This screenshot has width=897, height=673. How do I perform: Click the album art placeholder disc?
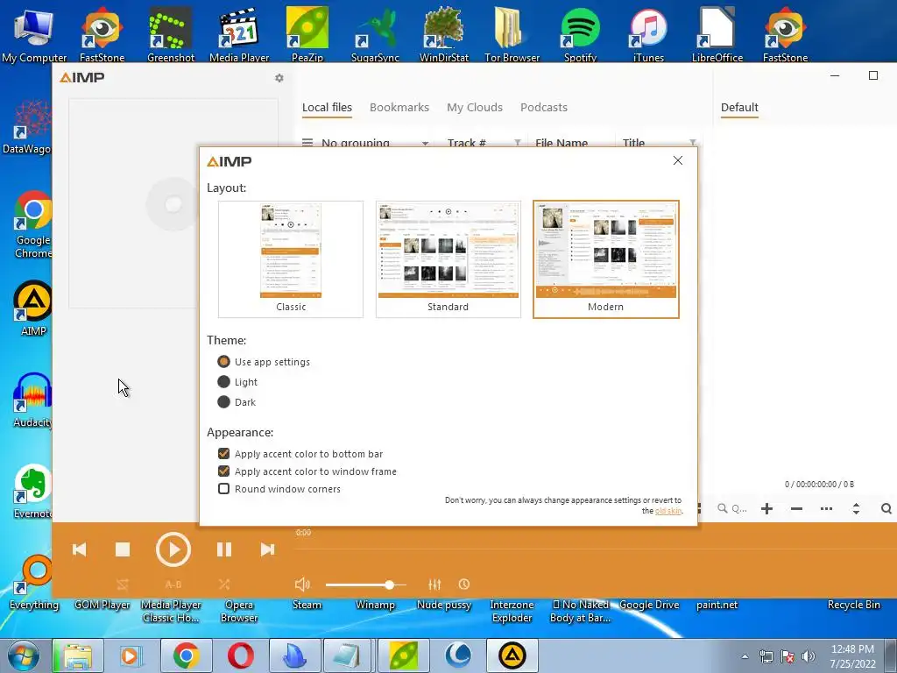point(173,203)
